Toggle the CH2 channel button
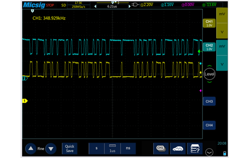 (x=209, y=47)
